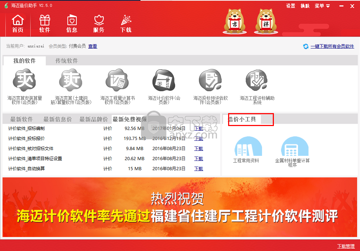360x251 pixels.
Task: Click the 热烈祝贺 promotional banner
Action: tap(180, 207)
